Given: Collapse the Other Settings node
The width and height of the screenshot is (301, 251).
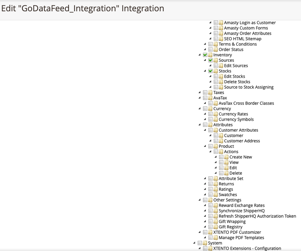Looking at the screenshot, I should (x=200, y=200).
